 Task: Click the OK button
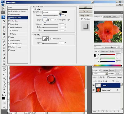pyautogui.click(x=86, y=7)
